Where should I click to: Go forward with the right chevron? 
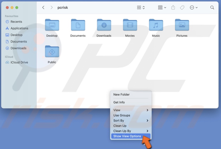coord(51,8)
